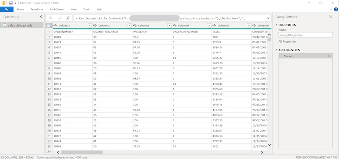Open the All Properties link

click(x=287, y=42)
